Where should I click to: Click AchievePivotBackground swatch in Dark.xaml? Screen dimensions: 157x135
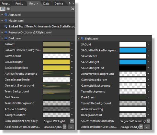56,74
